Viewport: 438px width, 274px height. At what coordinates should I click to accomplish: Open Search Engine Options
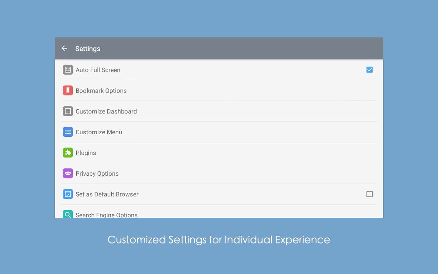[x=106, y=215]
